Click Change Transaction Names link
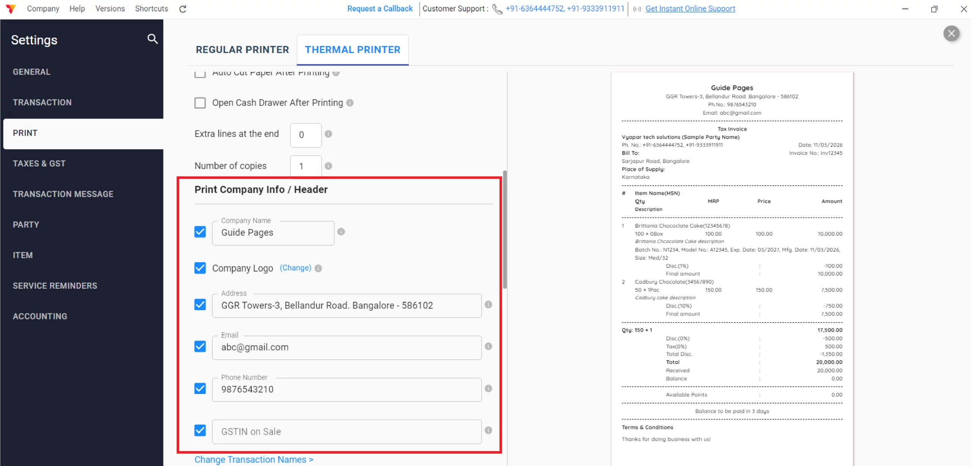This screenshot has height=466, width=971. [253, 459]
